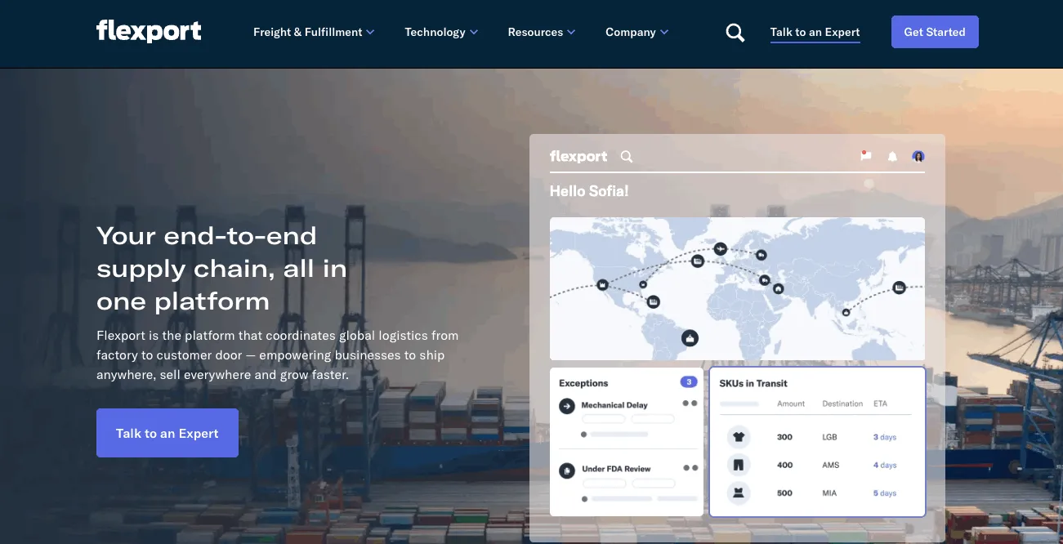This screenshot has width=1063, height=544.
Task: Expand the Technology dropdown menu
Action: pos(441,33)
